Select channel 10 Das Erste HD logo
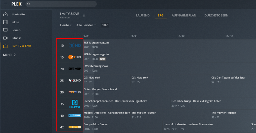The height and width of the screenshot is (133, 256). [74, 46]
